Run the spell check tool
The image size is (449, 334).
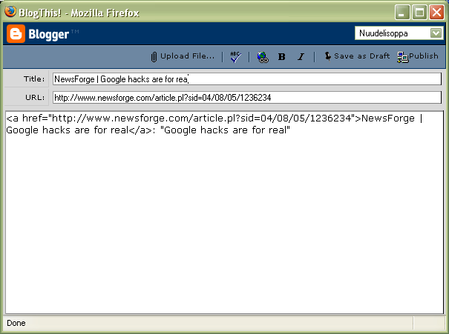235,56
